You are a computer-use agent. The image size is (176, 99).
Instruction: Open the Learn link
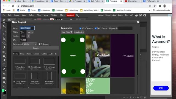point(120,15)
